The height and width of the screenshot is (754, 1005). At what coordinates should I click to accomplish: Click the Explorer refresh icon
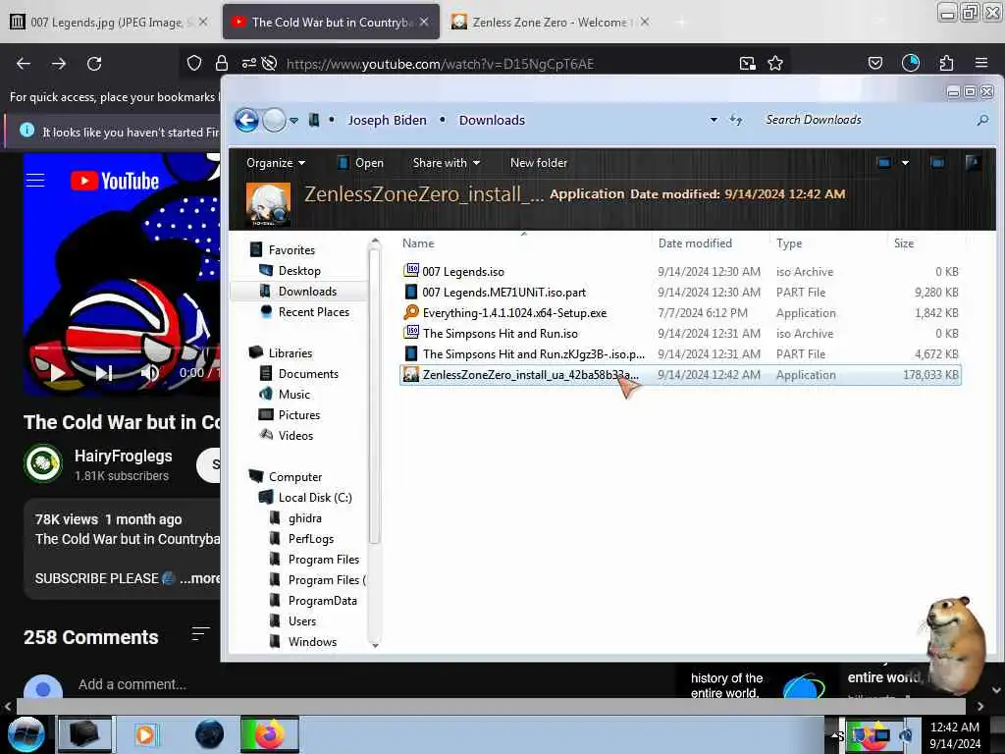click(x=736, y=120)
